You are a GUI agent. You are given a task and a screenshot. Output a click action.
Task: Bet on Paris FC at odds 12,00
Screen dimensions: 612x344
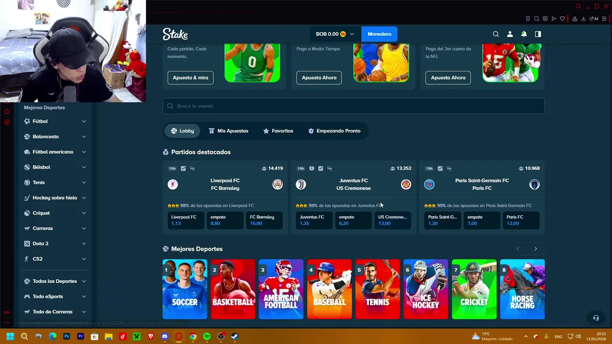coord(521,220)
